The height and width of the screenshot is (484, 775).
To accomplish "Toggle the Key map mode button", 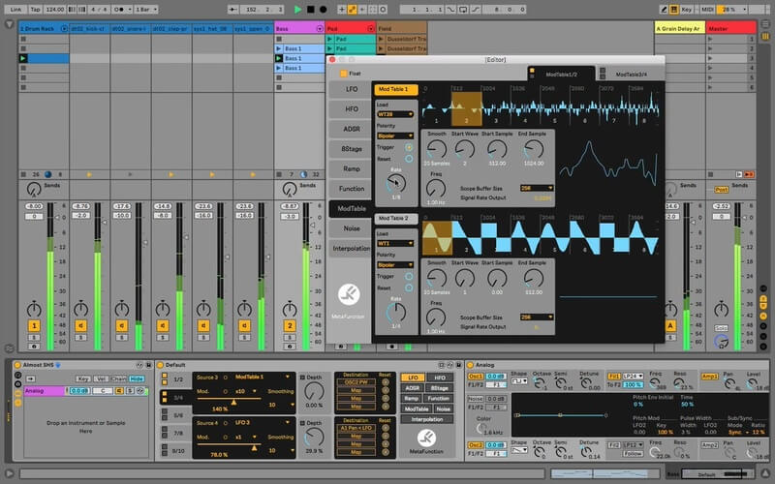I will click(687, 9).
